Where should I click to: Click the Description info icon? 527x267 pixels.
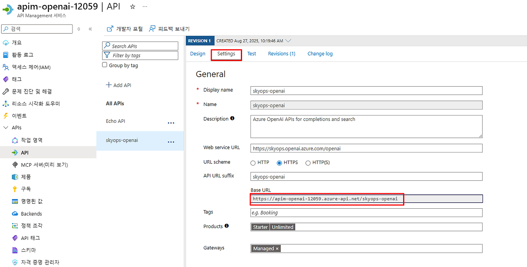(232, 118)
